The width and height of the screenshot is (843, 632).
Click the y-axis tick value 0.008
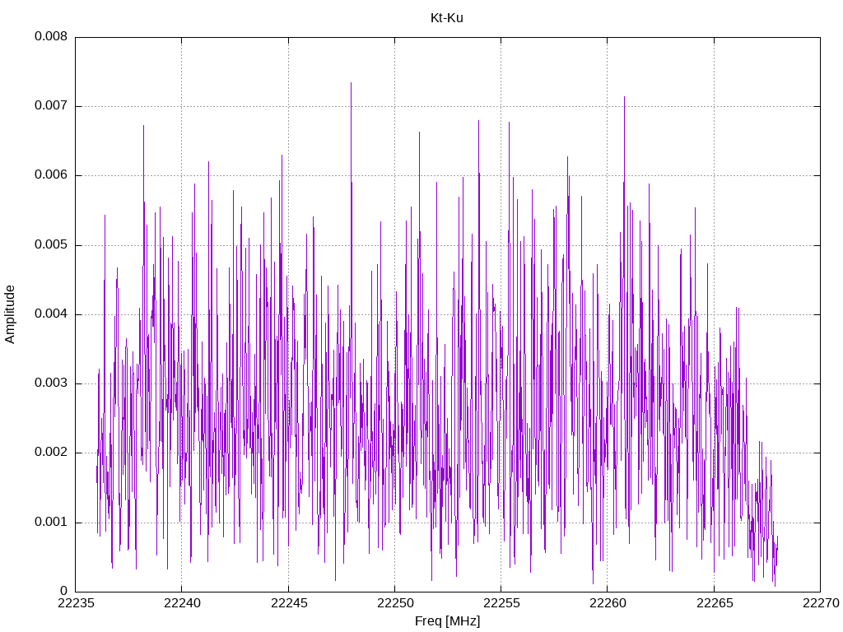point(51,36)
